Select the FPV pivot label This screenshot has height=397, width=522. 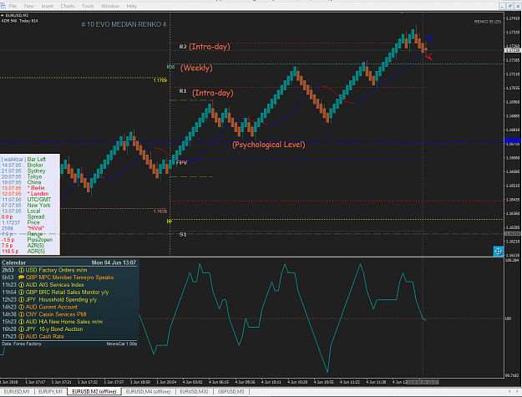tap(181, 162)
